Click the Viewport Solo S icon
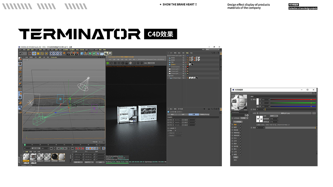The height and width of the screenshot is (187, 333). click(x=20, y=97)
